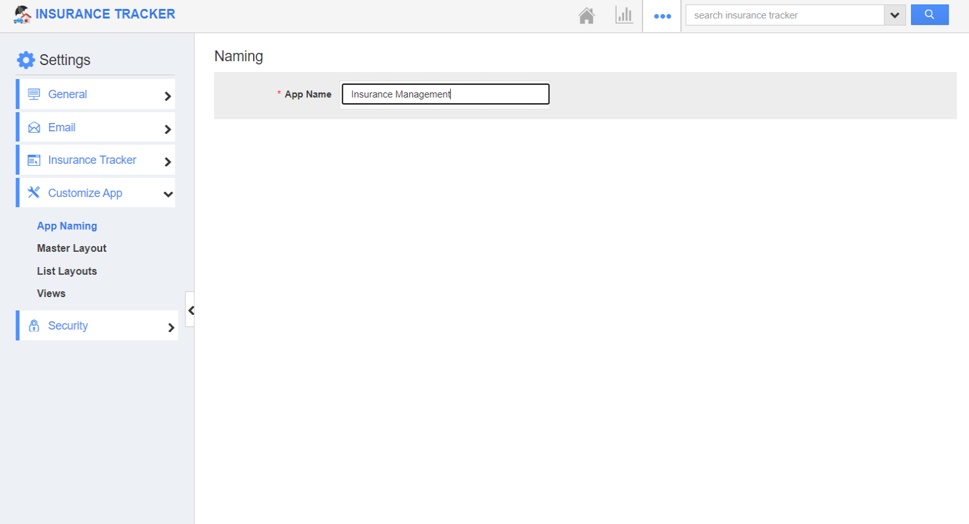The image size is (969, 524).
Task: Click the Security lock icon
Action: [x=34, y=326]
